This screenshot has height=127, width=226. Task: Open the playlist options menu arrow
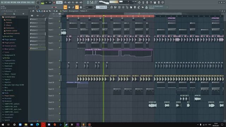click(x=31, y=11)
